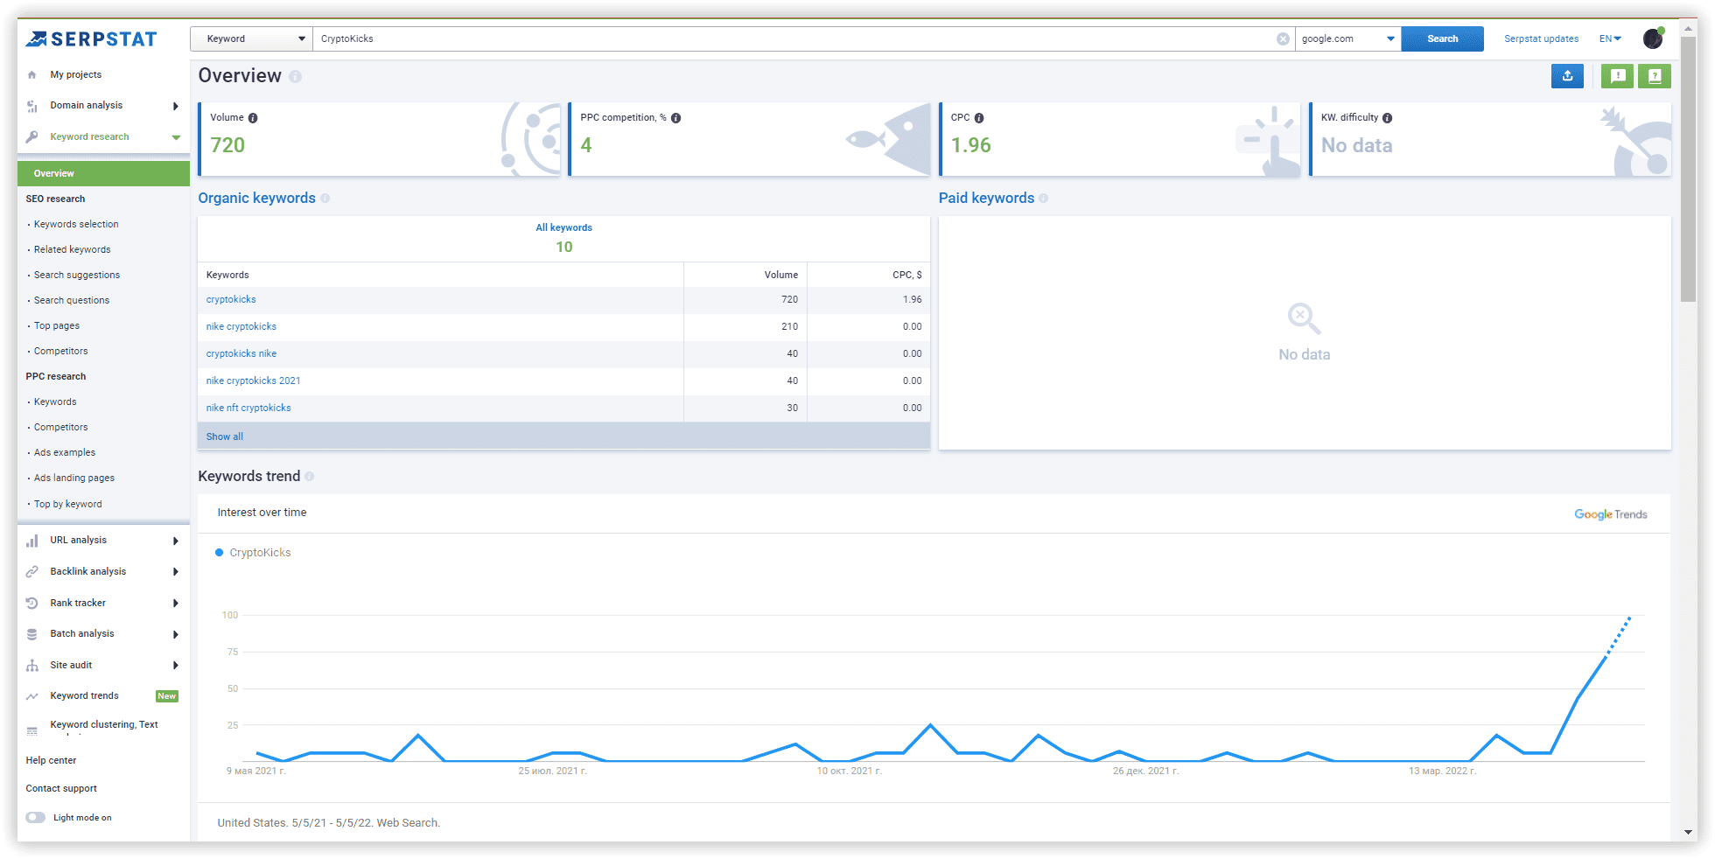Click the Rank tracker history icon
This screenshot has height=859, width=1715.
[x=32, y=604]
